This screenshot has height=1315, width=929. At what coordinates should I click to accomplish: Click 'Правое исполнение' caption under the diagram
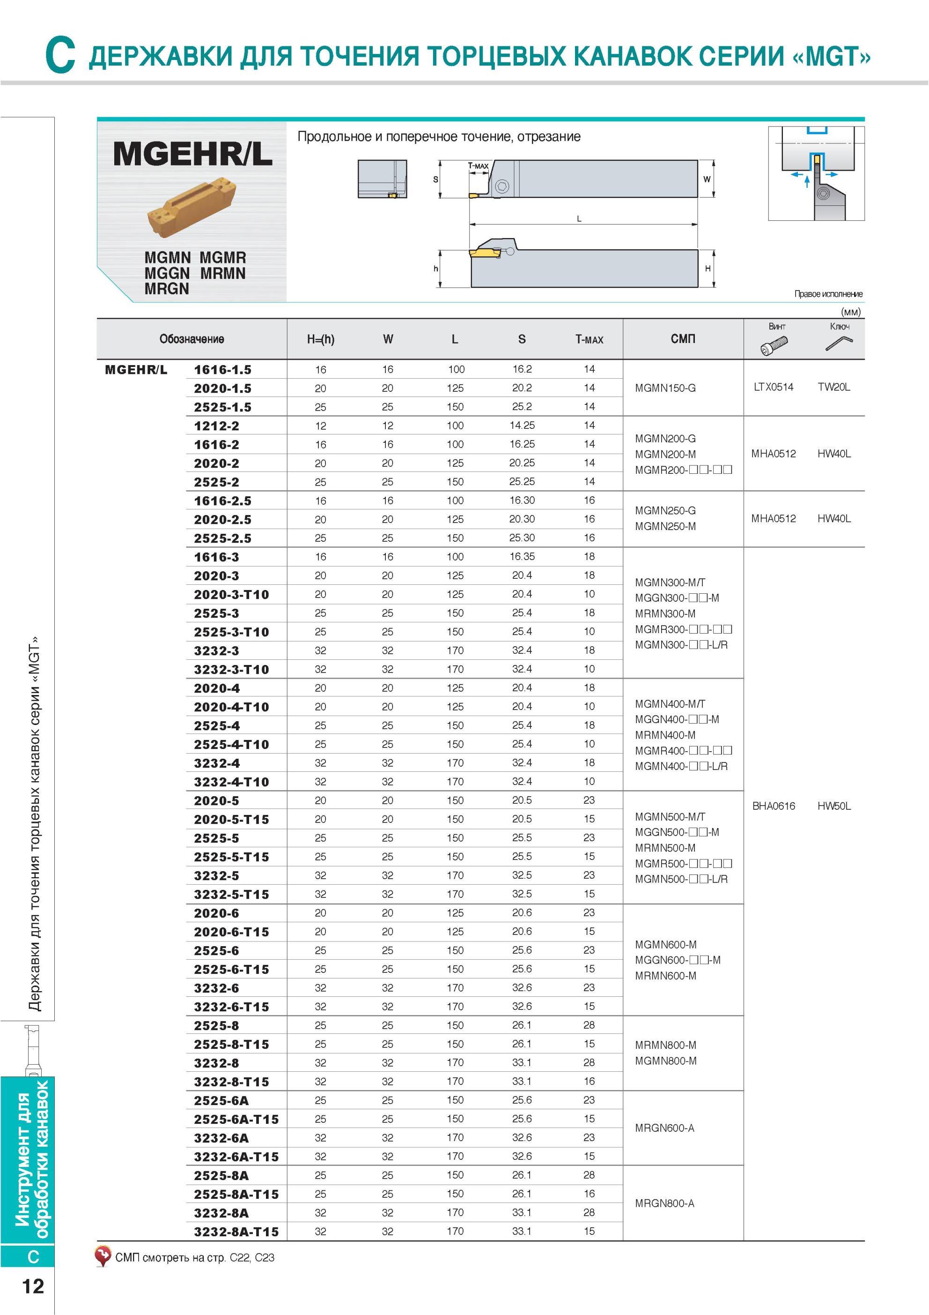(828, 294)
